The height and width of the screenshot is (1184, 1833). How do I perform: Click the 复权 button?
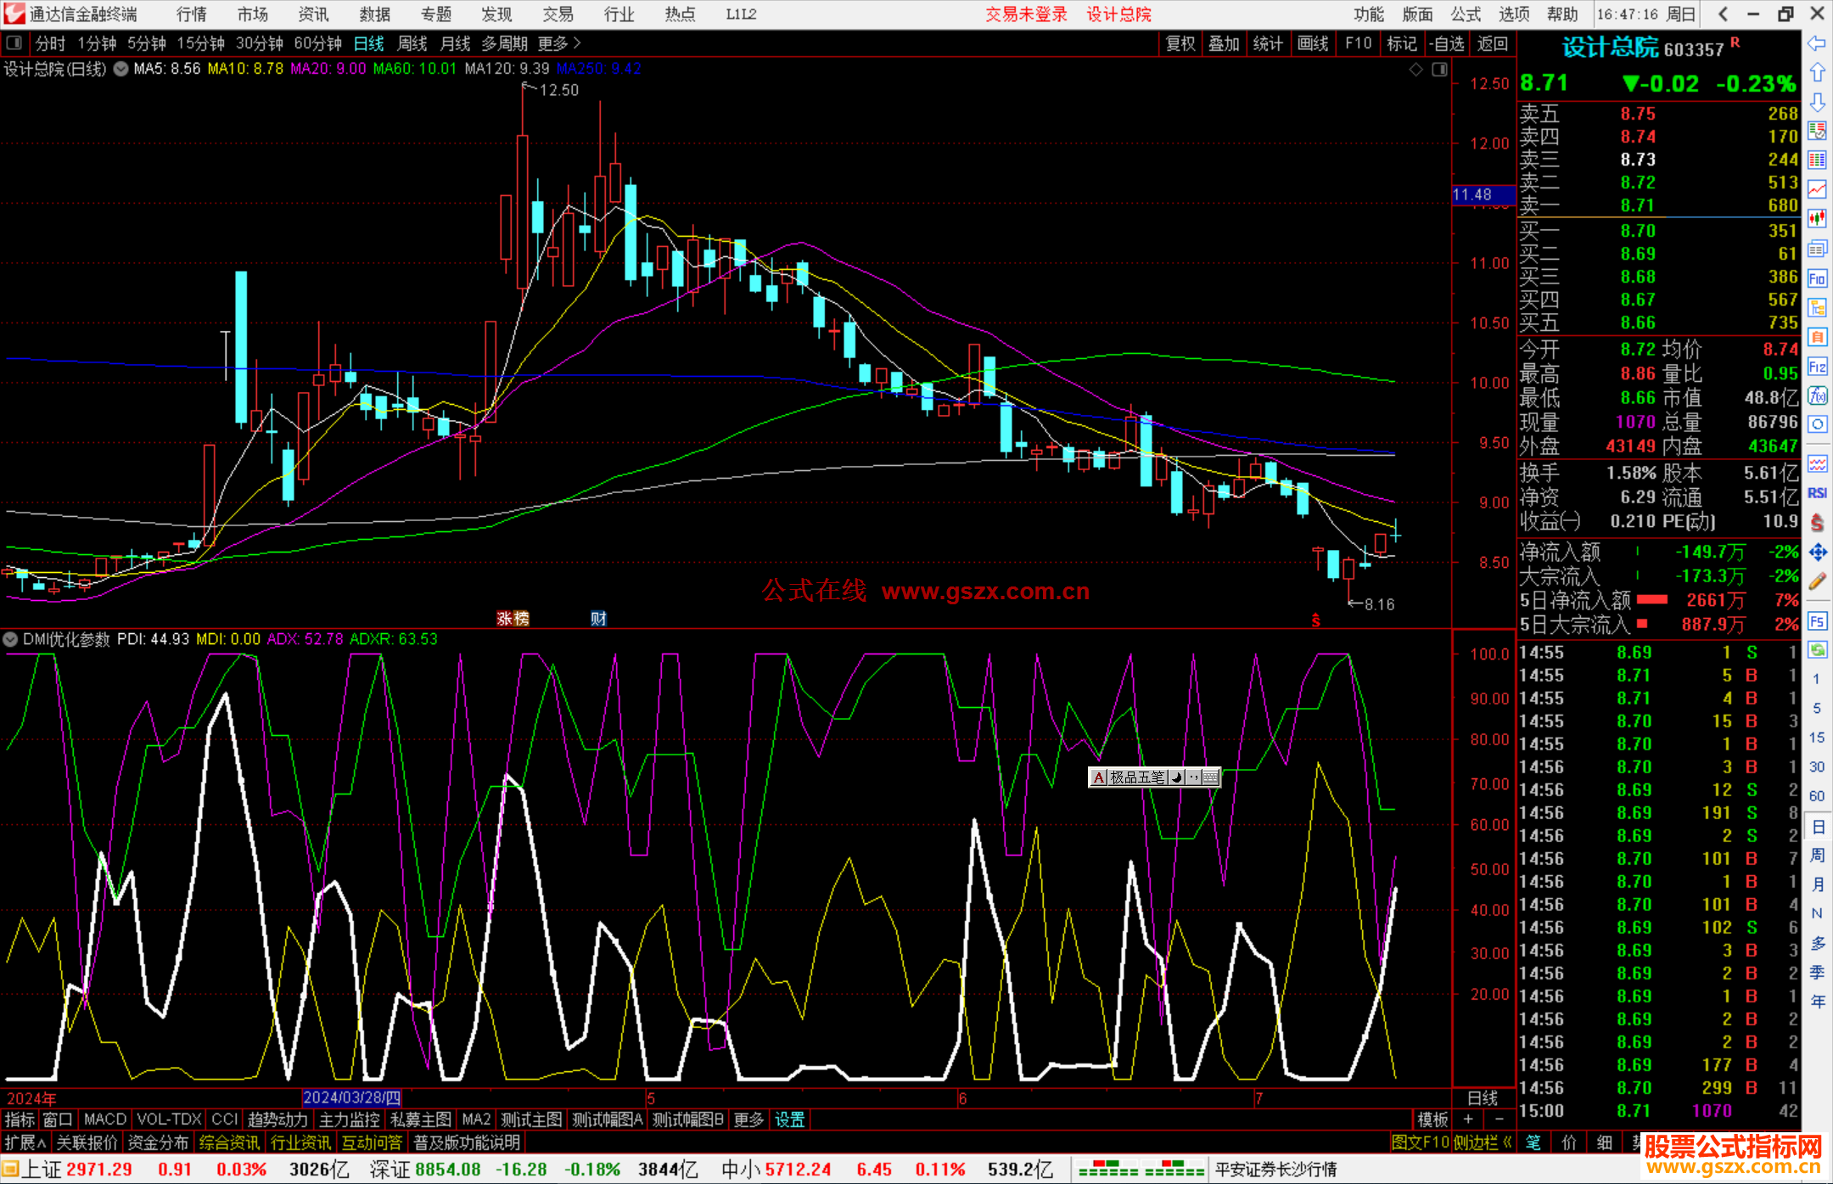[1180, 43]
